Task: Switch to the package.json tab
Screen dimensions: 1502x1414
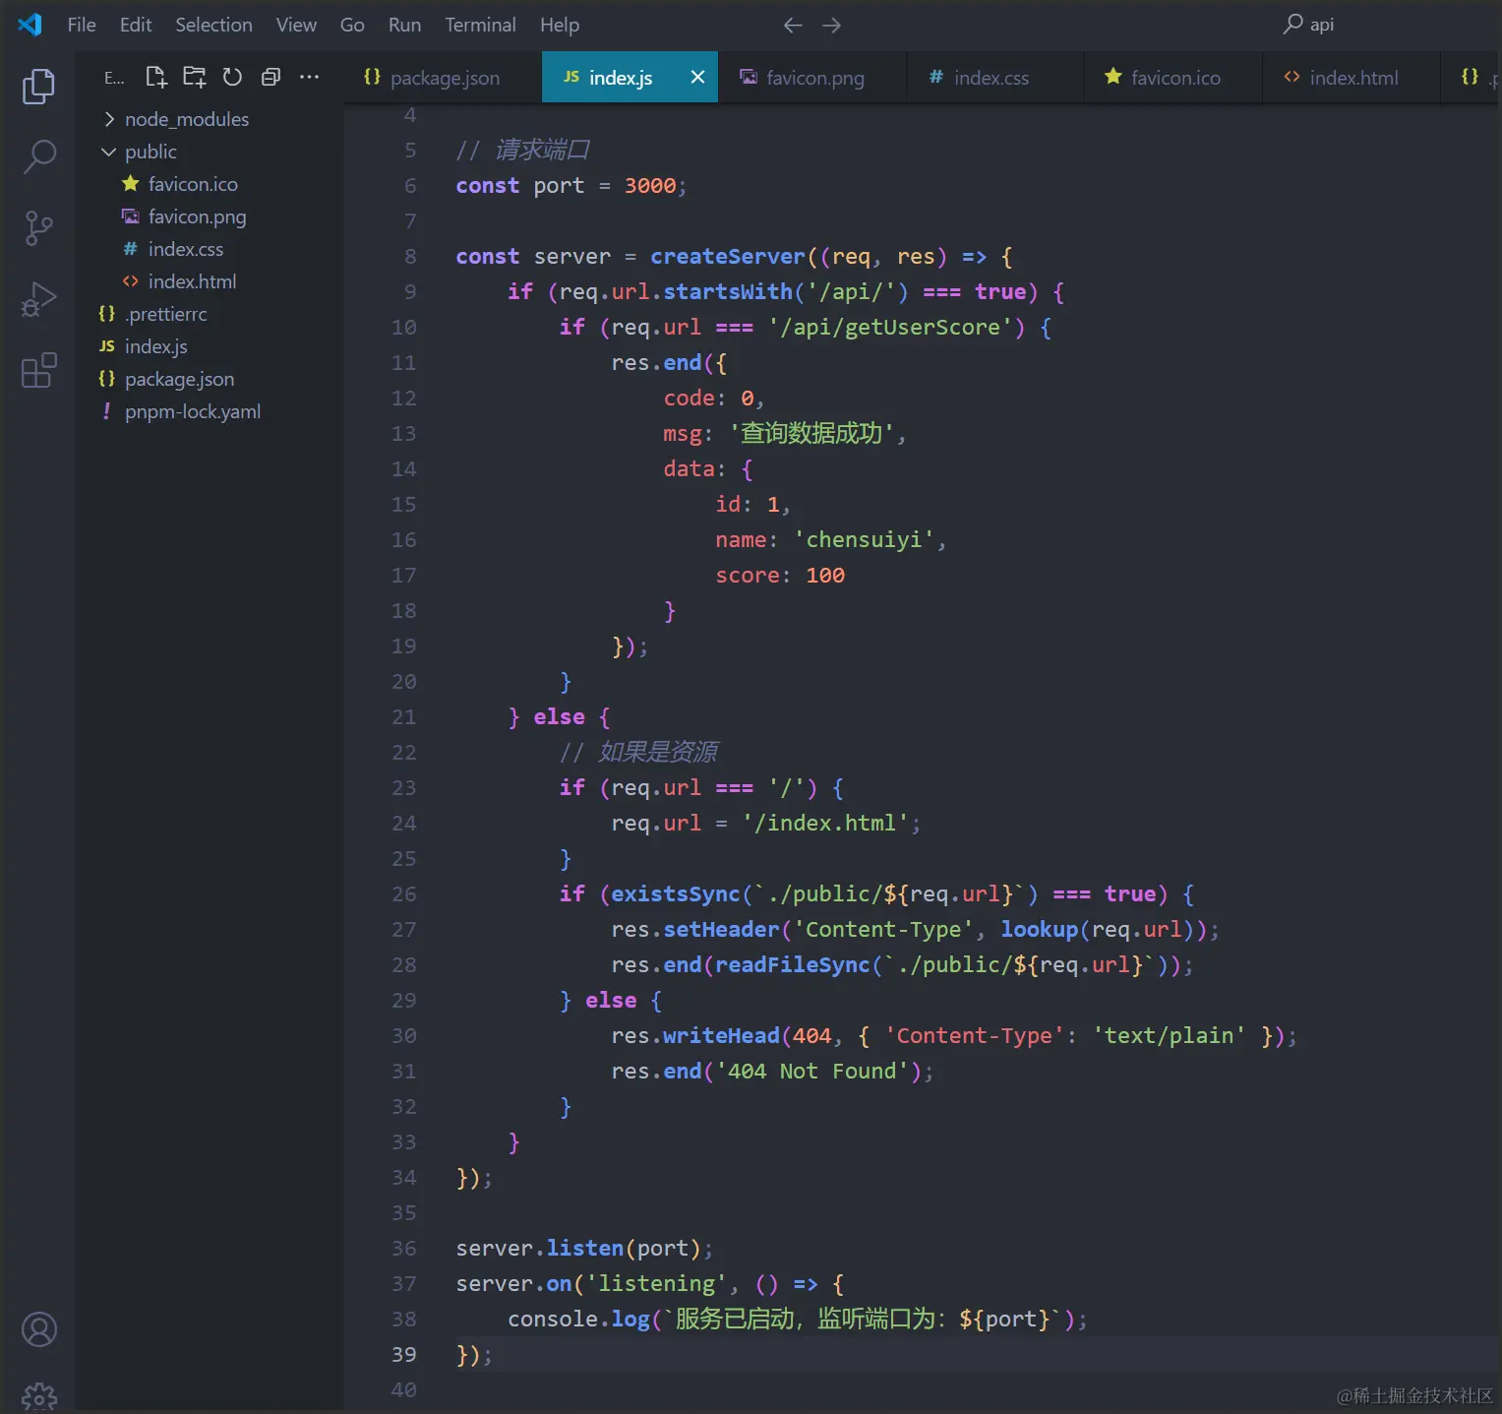Action: click(444, 77)
